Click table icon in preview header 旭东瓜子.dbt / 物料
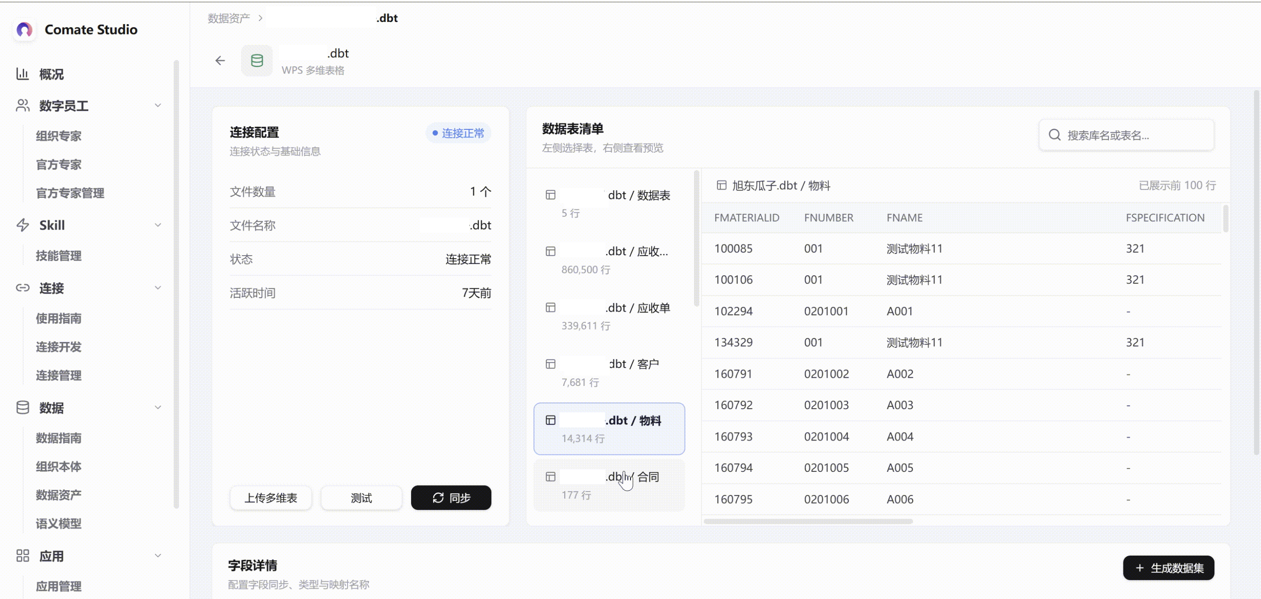The image size is (1261, 599). [721, 185]
